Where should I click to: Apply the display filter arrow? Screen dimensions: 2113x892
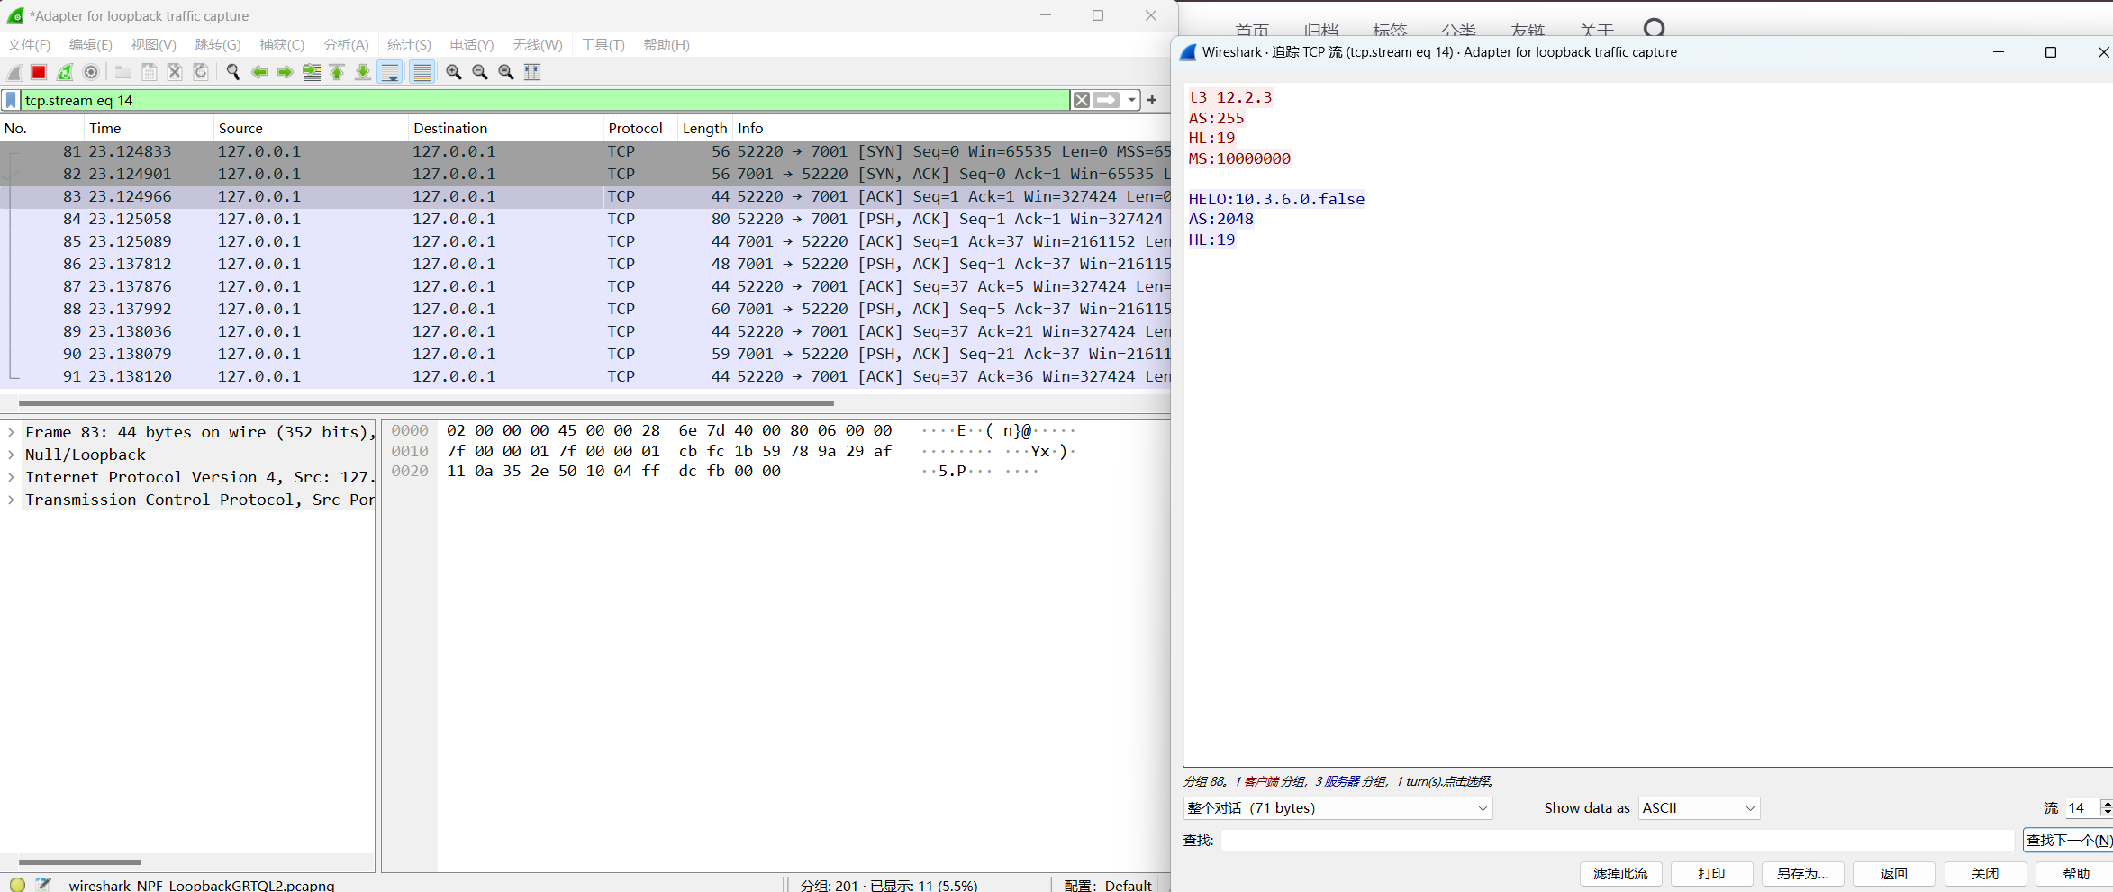[x=1107, y=100]
